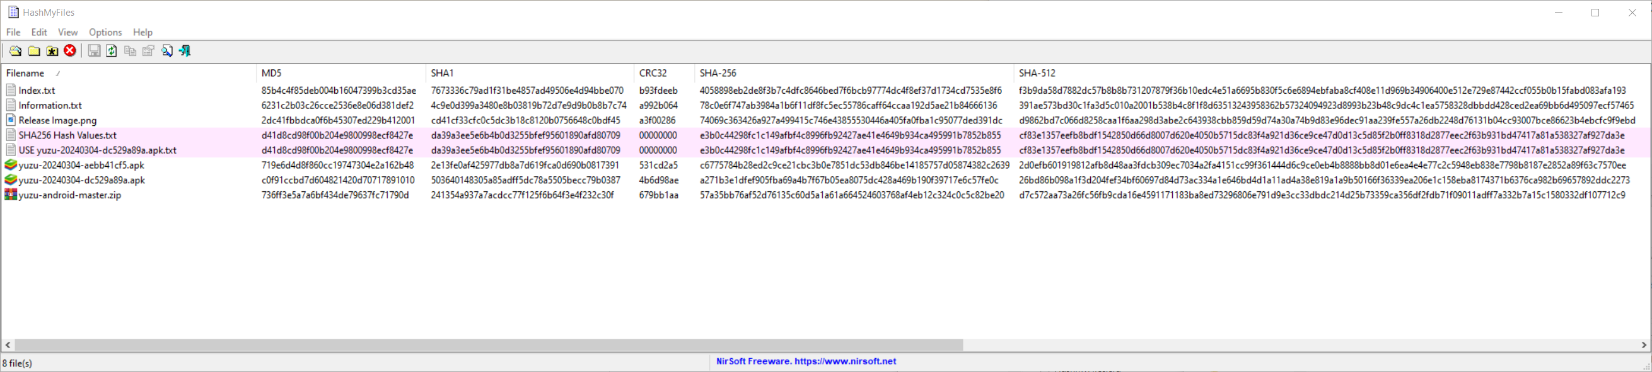1652x372 pixels.
Task: Click MD5 value 2dc41fbbdca0f6b45307ed229b412001
Action: click(x=338, y=120)
